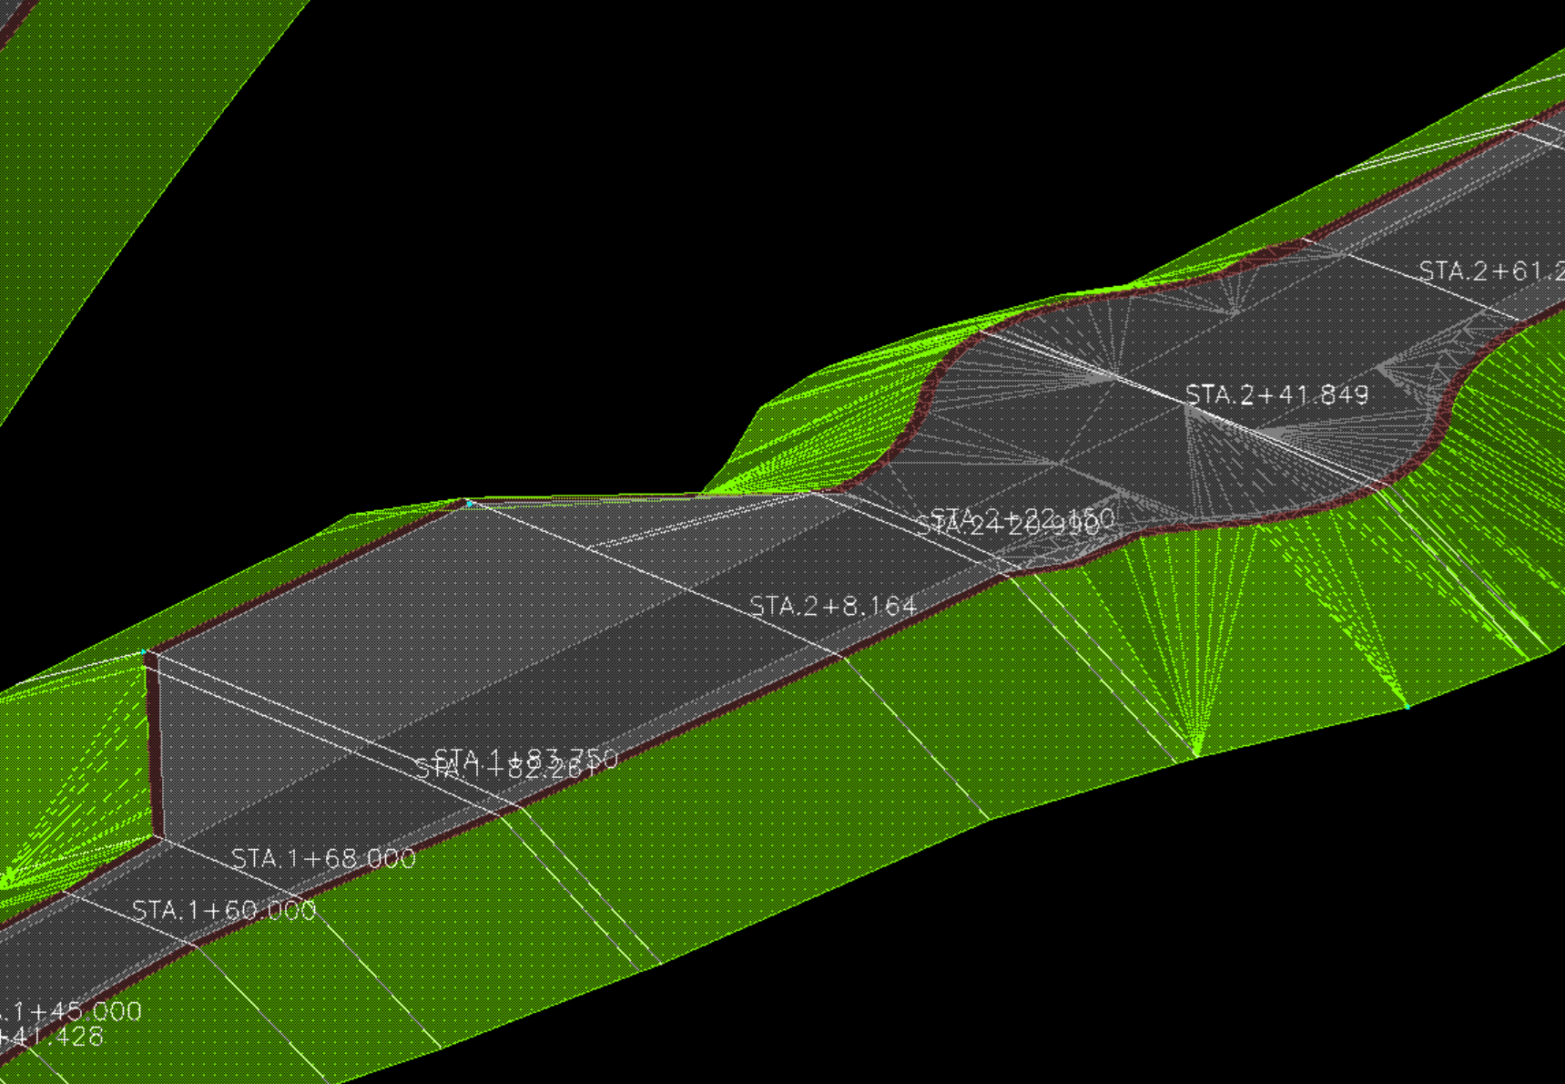Select the cut-off 1+45.000 station label
The height and width of the screenshot is (1084, 1565).
(x=71, y=1011)
